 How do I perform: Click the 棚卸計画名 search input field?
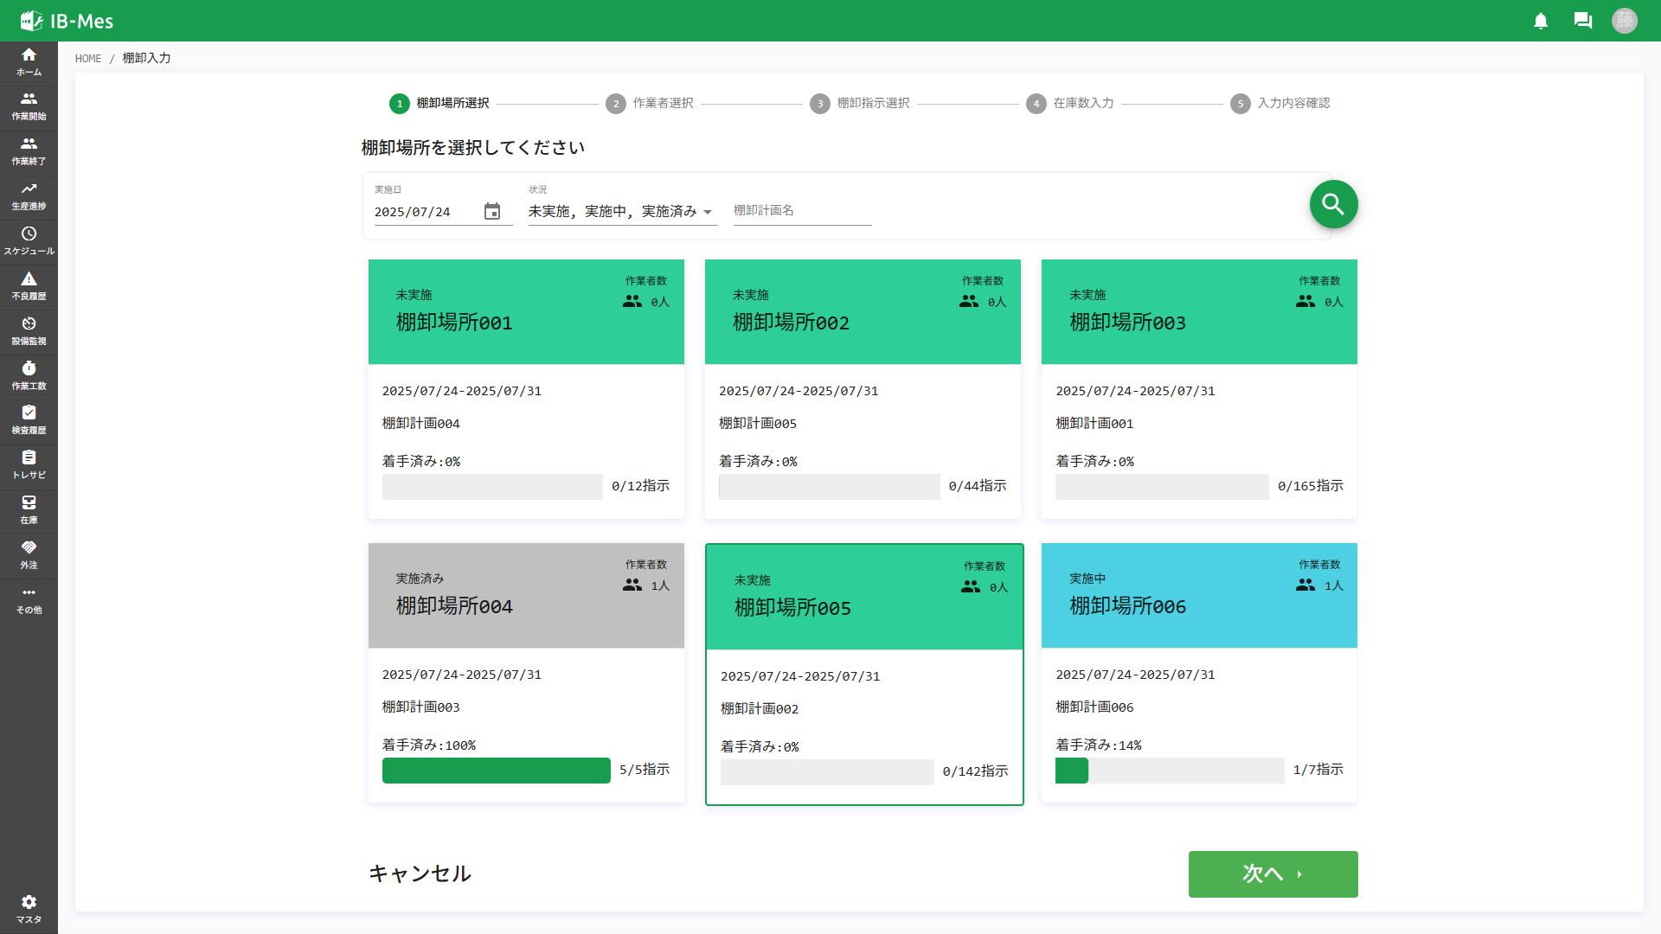(801, 210)
